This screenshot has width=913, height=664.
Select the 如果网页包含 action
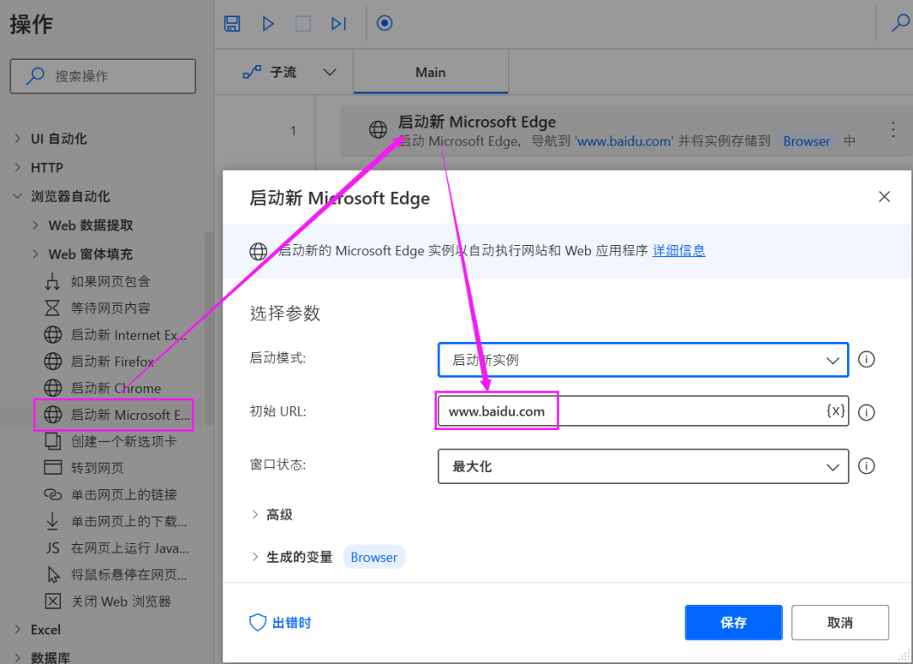tap(97, 281)
